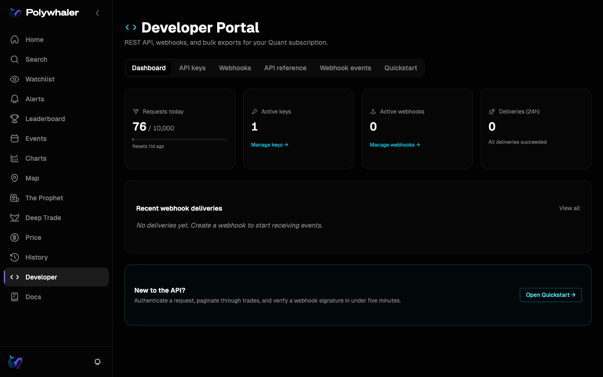Click View all webhook deliveries
This screenshot has height=377, width=603.
(x=570, y=208)
